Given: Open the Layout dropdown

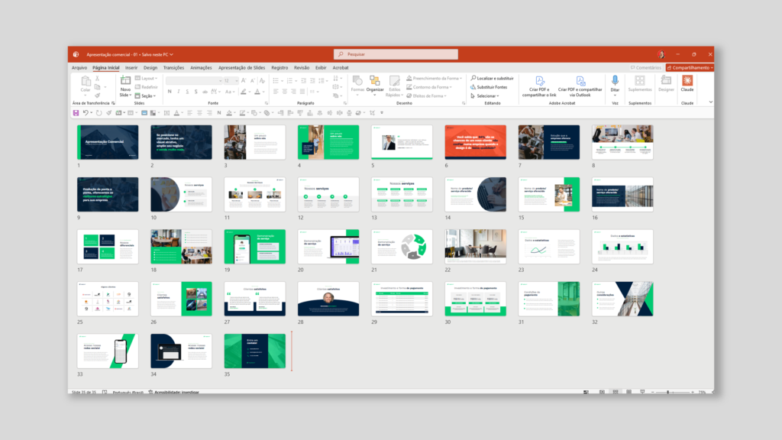Looking at the screenshot, I should point(146,79).
